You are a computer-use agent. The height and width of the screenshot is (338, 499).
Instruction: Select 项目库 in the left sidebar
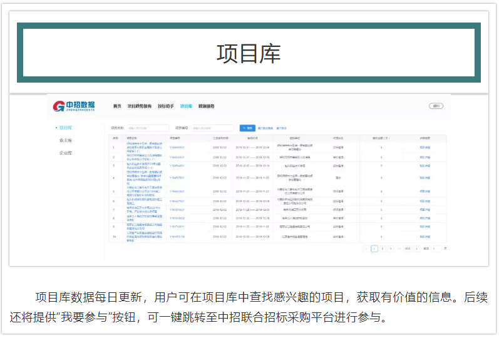coord(66,128)
